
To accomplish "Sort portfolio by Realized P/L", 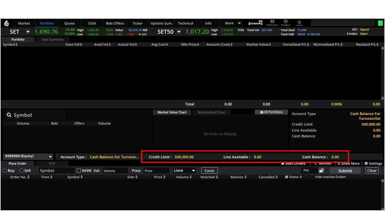I will point(368,44).
